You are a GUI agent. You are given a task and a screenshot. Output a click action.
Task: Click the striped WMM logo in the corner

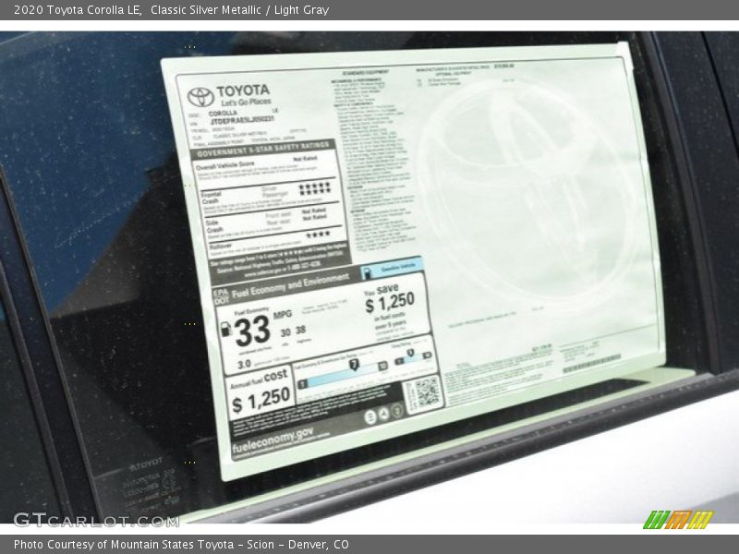point(678,520)
